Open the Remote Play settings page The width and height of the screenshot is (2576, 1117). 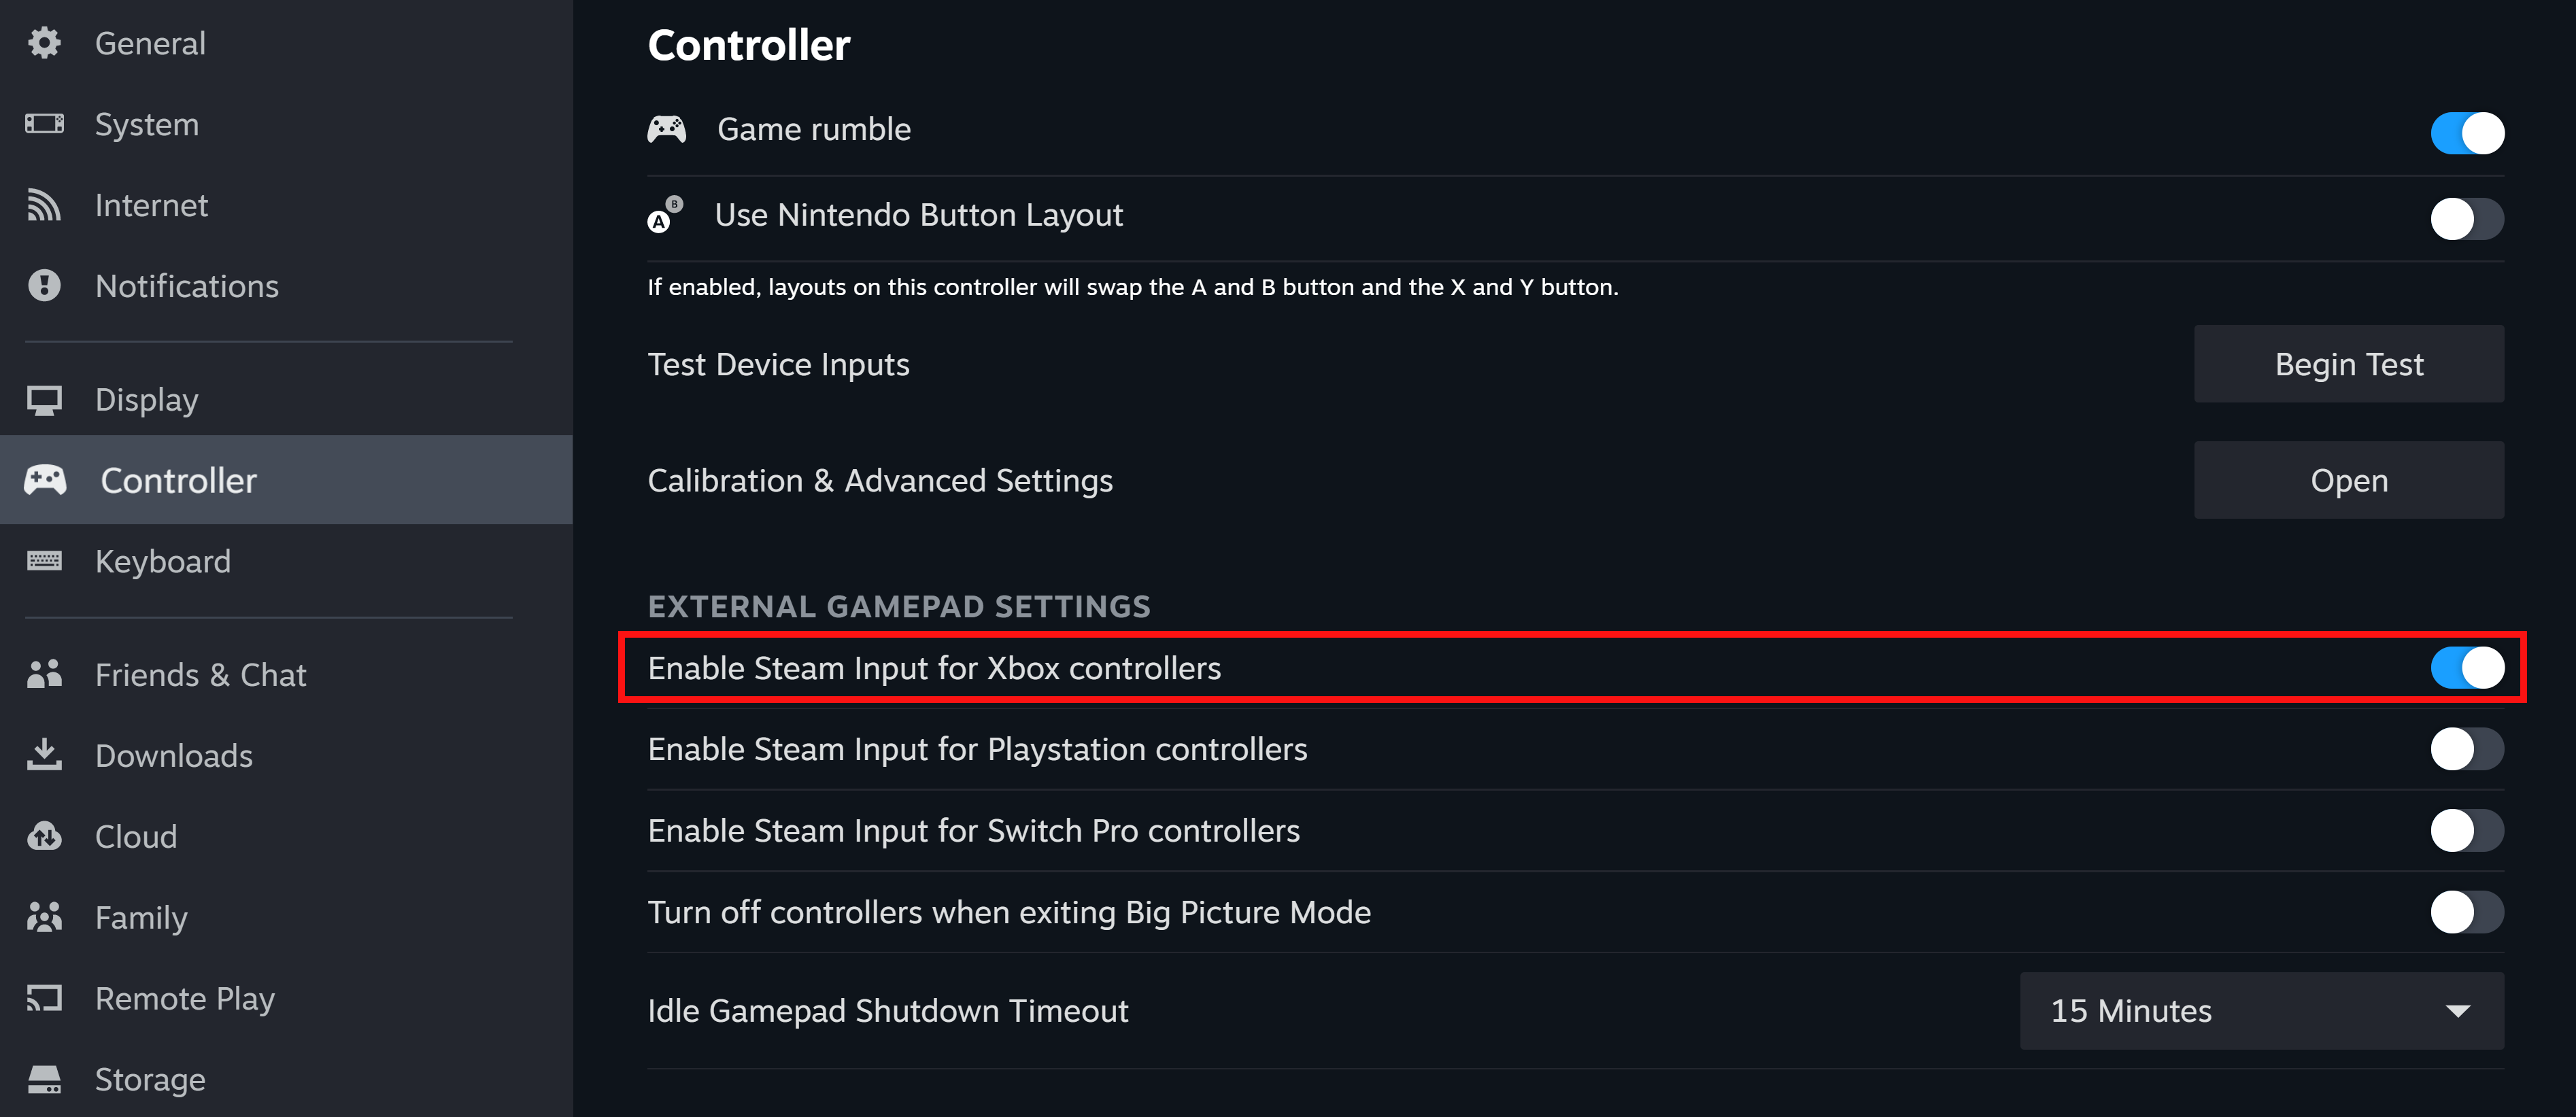pyautogui.click(x=184, y=998)
